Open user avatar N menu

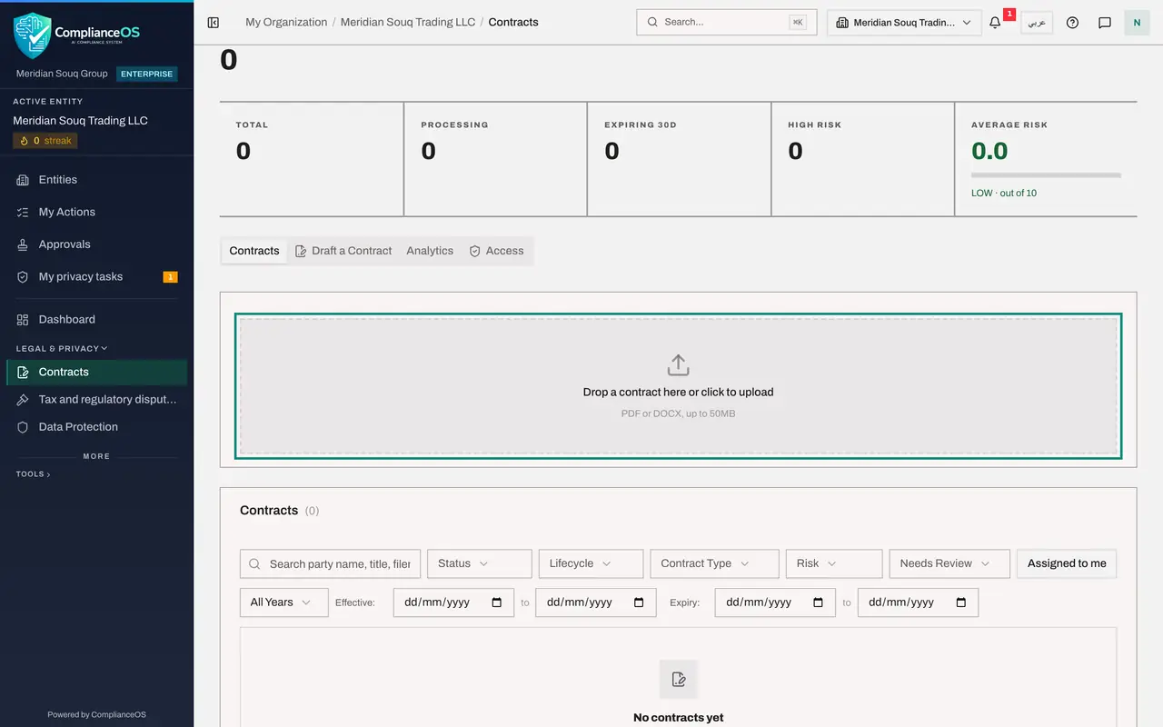(x=1137, y=23)
